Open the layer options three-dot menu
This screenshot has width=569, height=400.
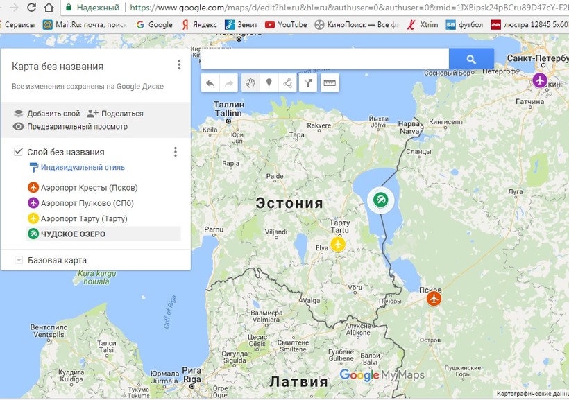pos(176,152)
